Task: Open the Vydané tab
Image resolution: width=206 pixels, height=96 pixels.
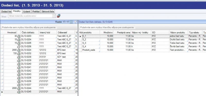Action: pos(27,11)
